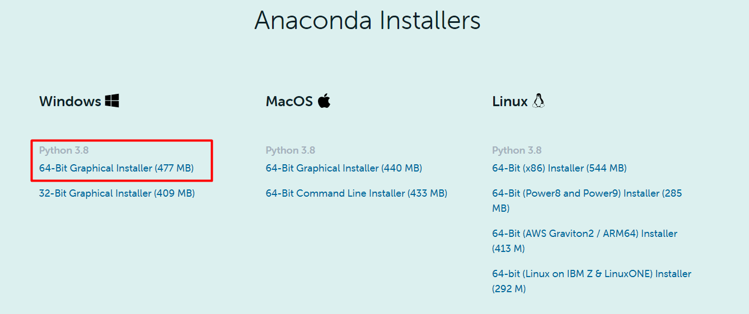Get the Linux 64-Bit (x86) Installer
The width and height of the screenshot is (749, 314).
(x=559, y=168)
